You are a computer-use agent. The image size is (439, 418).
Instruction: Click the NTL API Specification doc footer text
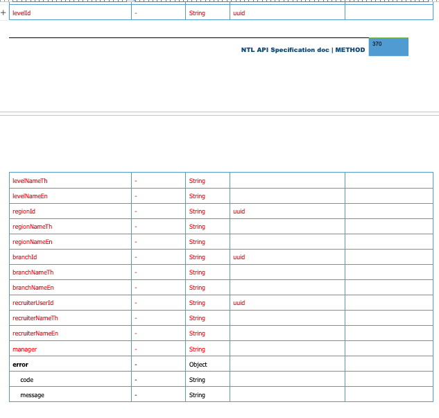(302, 50)
